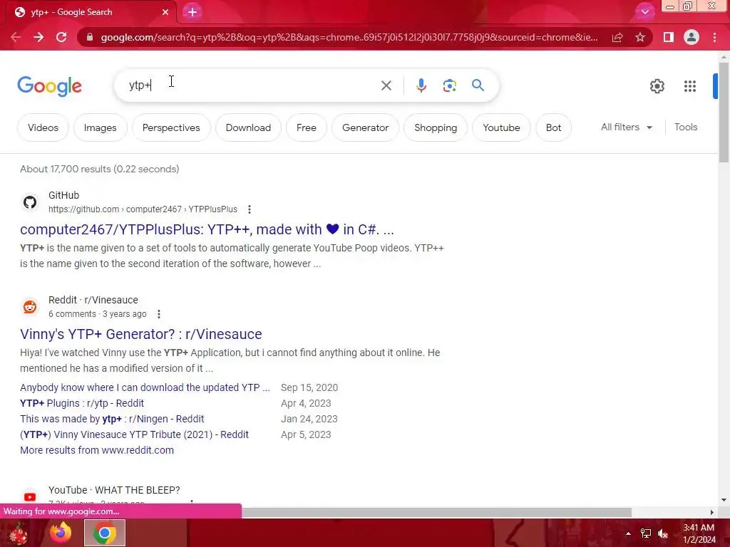
Task: Open the network tray icon
Action: click(x=646, y=533)
